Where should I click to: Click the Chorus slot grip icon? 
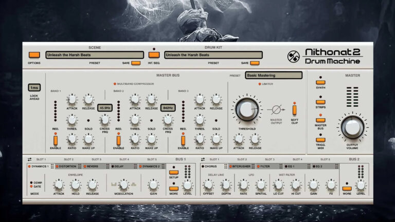pyautogui.click(x=226, y=166)
